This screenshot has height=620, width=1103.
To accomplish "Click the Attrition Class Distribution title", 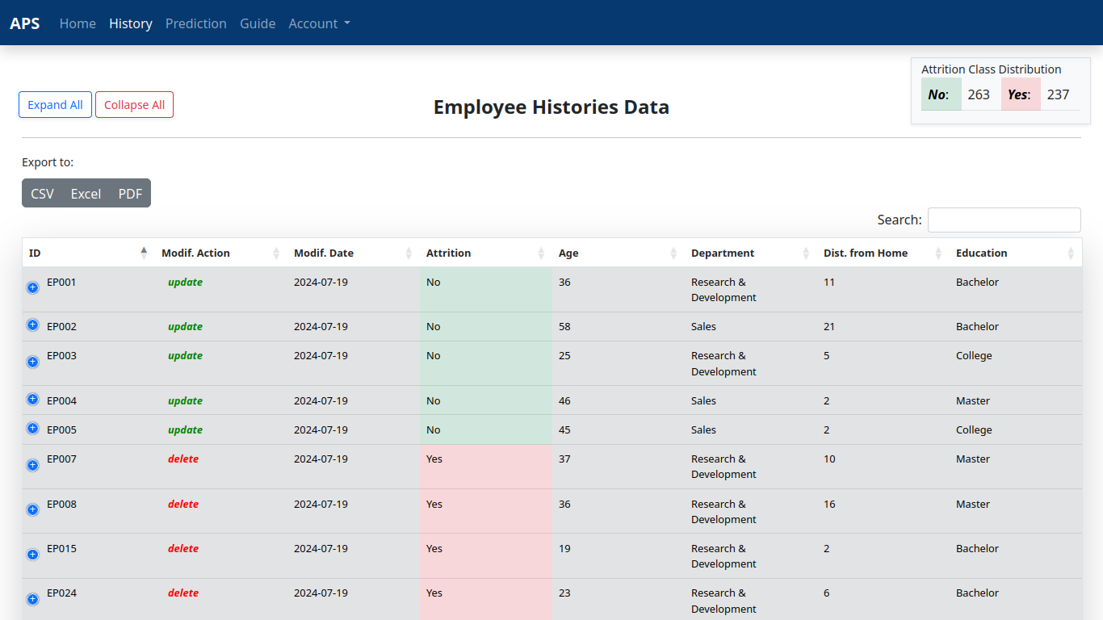I will coord(992,69).
